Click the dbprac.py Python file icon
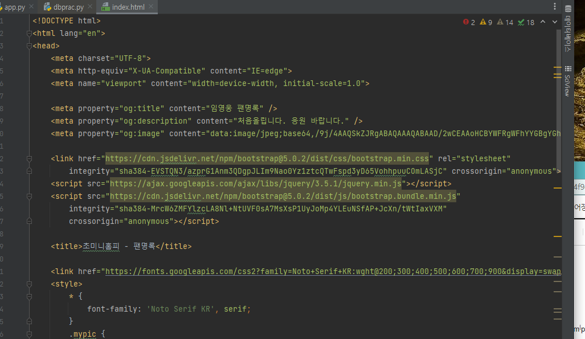Viewport: 585px width, 339px height. tap(47, 7)
